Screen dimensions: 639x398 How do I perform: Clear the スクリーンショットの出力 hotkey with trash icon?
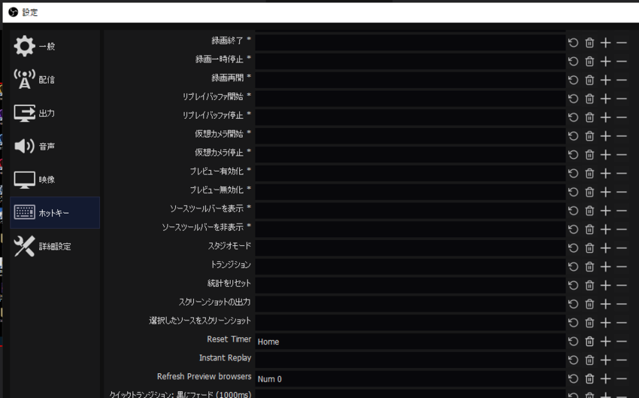pos(589,304)
